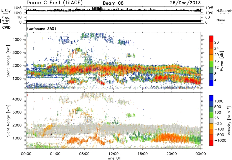
Task: Select the "12:00" time tick label
Action: click(x=113, y=154)
